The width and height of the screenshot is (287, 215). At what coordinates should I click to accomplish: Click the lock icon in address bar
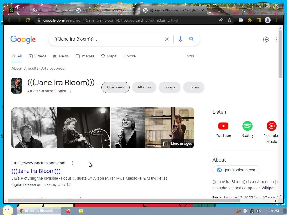39,20
